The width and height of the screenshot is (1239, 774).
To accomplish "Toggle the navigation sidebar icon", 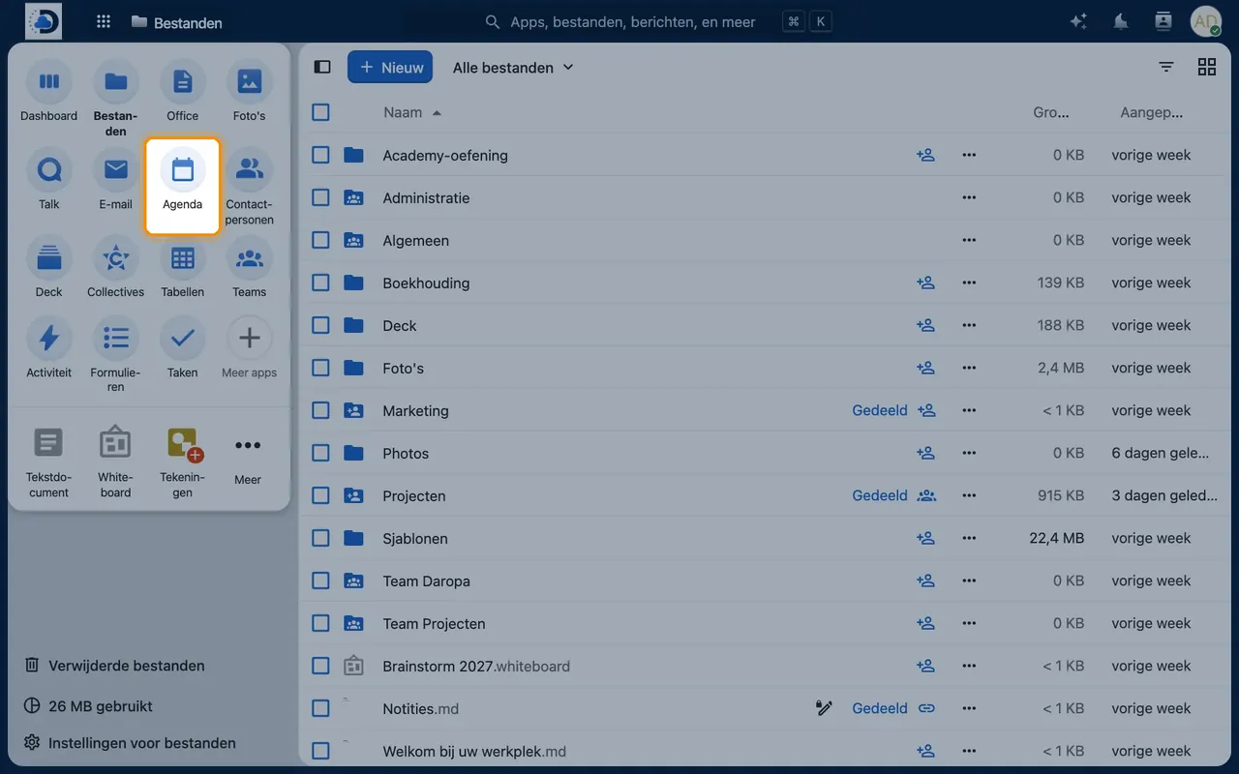I will point(323,67).
